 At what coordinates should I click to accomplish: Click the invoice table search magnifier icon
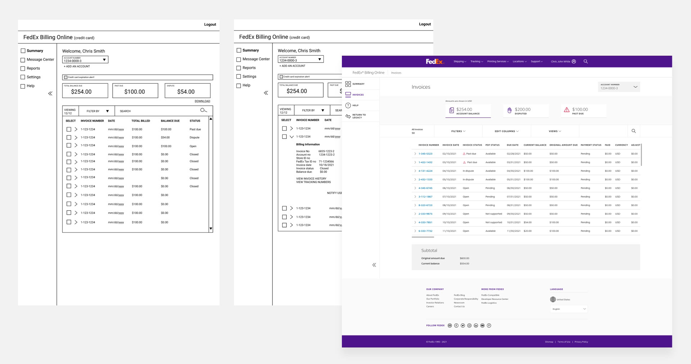[x=633, y=131]
